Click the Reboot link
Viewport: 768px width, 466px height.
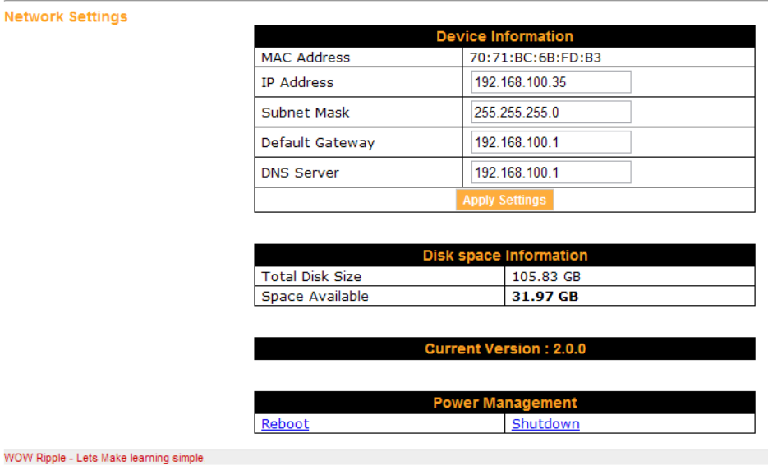285,424
